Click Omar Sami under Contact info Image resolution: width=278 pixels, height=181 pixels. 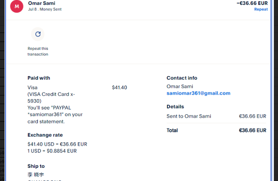tap(180, 86)
